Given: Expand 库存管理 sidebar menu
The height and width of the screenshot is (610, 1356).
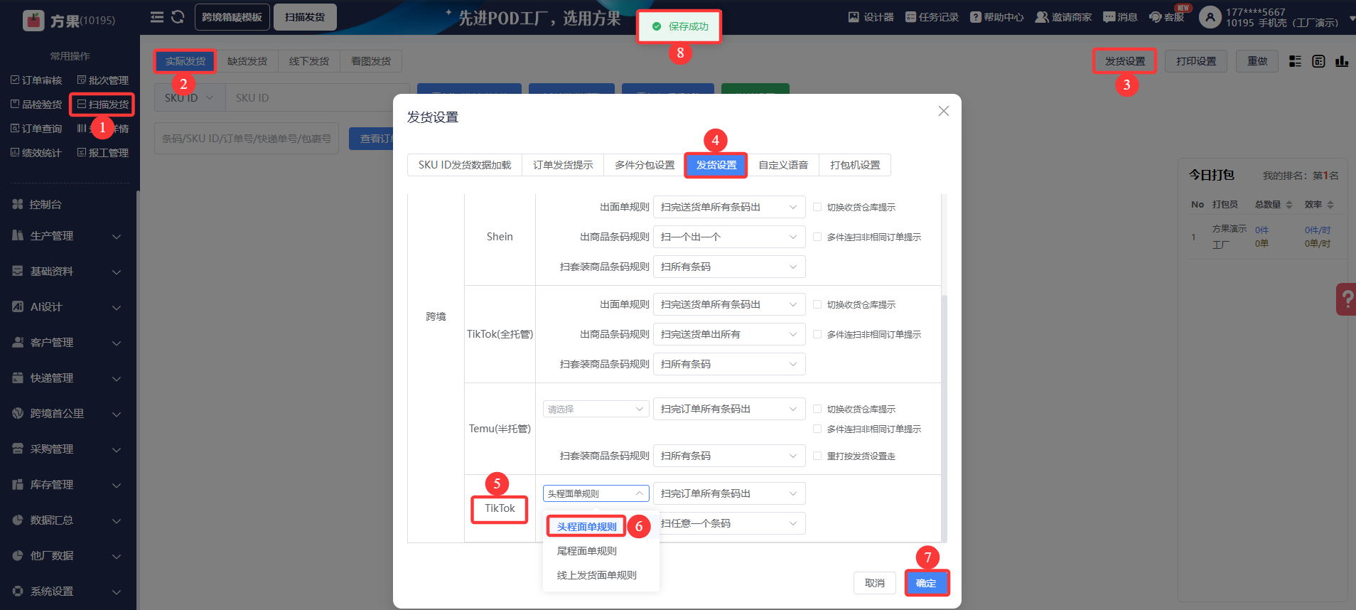Looking at the screenshot, I should [68, 484].
